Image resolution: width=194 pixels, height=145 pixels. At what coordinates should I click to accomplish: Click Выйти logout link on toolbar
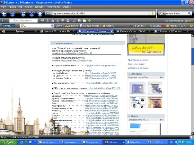190,20
